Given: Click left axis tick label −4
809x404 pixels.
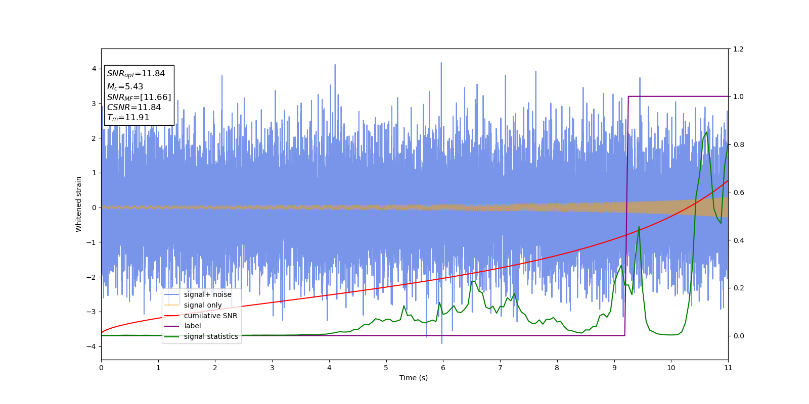Looking at the screenshot, I should coord(92,346).
